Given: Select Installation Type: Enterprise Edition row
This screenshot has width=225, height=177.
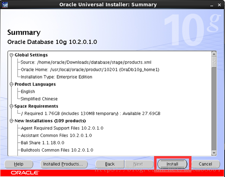Looking at the screenshot, I should (56, 77).
